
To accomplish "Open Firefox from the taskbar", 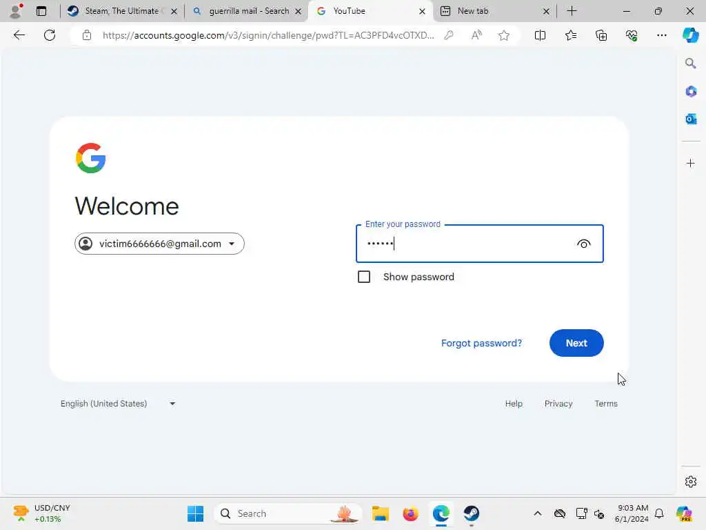I will point(411,513).
